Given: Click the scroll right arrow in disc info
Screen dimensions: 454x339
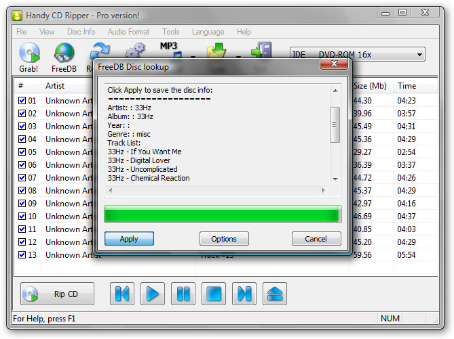Looking at the screenshot, I should [324, 190].
